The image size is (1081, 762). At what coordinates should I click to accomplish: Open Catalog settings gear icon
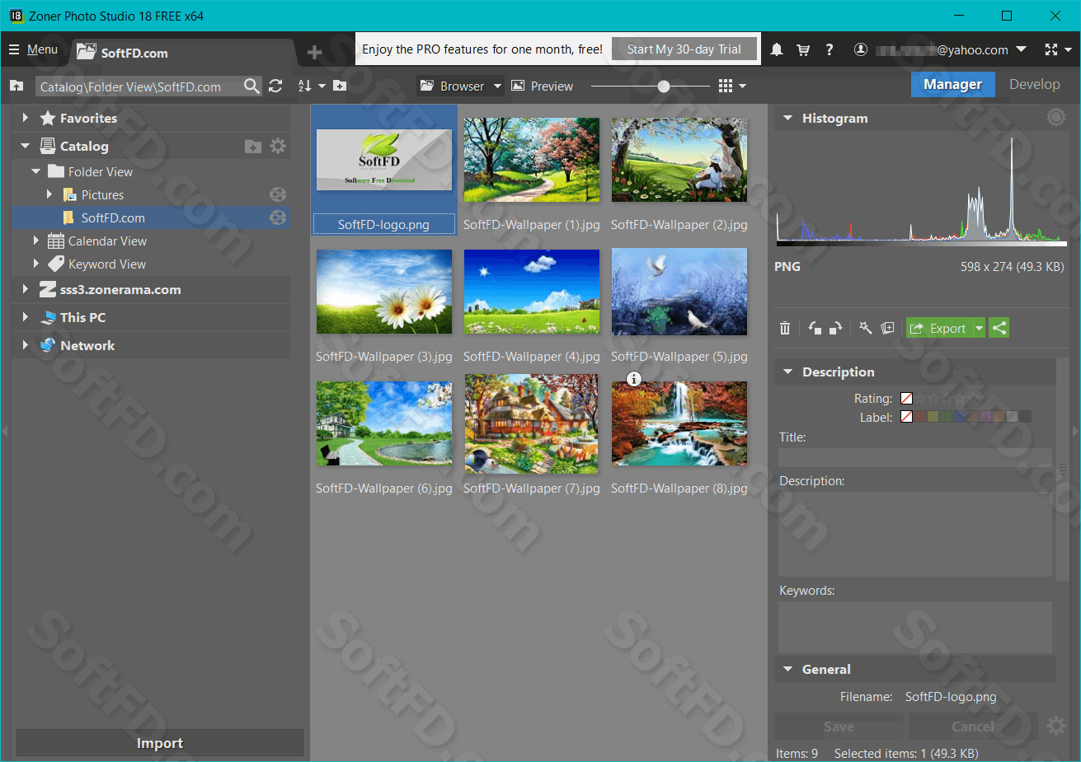tap(278, 146)
